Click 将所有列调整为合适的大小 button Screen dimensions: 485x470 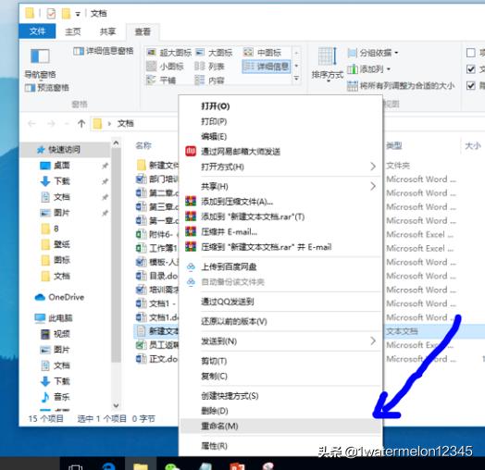click(401, 86)
